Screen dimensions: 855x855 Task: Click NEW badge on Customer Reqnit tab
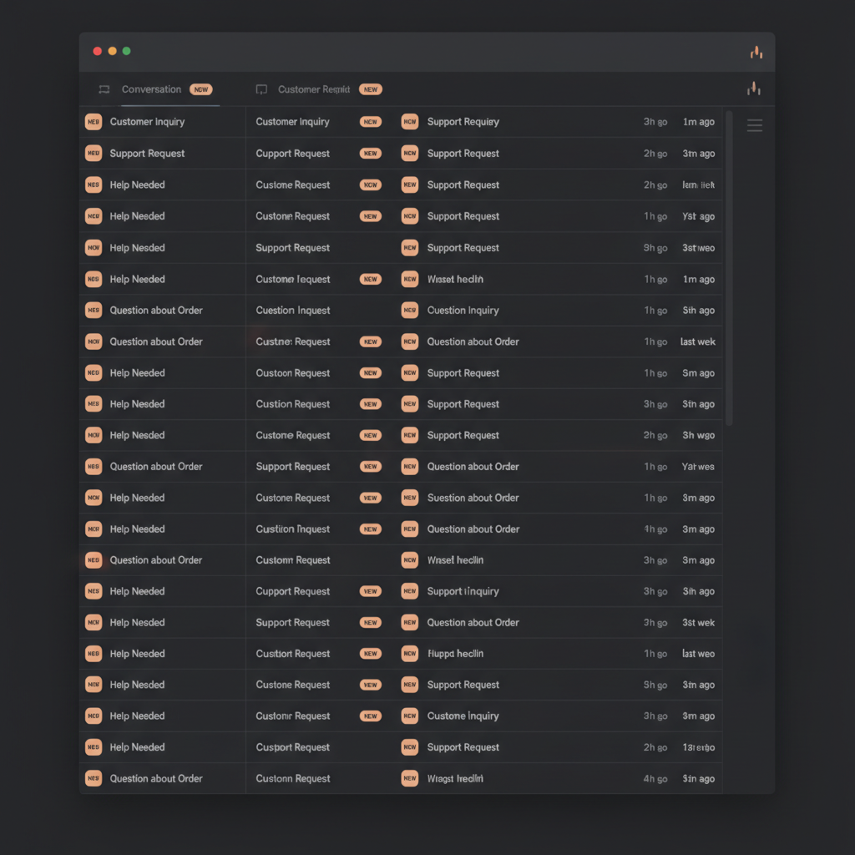pyautogui.click(x=371, y=89)
